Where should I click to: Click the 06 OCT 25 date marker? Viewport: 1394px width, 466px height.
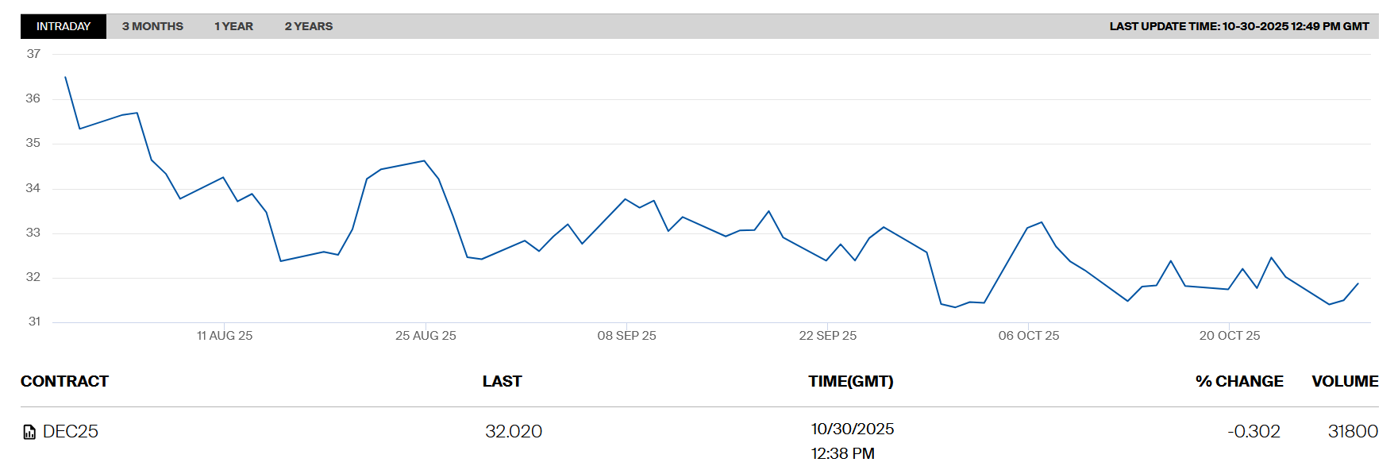[x=1028, y=336]
